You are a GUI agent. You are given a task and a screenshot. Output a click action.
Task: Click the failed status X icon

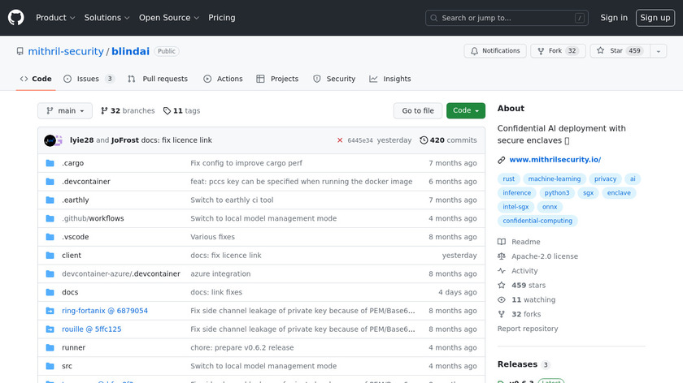coord(340,140)
